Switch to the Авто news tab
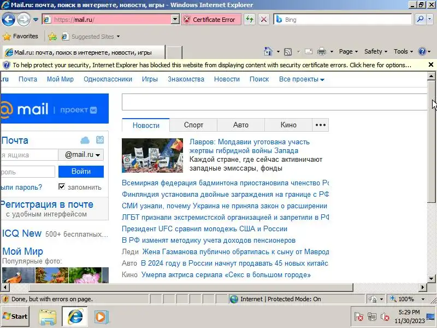Image resolution: width=437 pixels, height=328 pixels. click(x=241, y=125)
